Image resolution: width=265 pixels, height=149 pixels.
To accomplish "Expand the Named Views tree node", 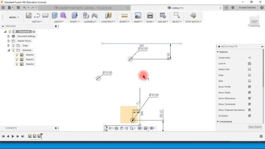I will (x=8, y=41).
